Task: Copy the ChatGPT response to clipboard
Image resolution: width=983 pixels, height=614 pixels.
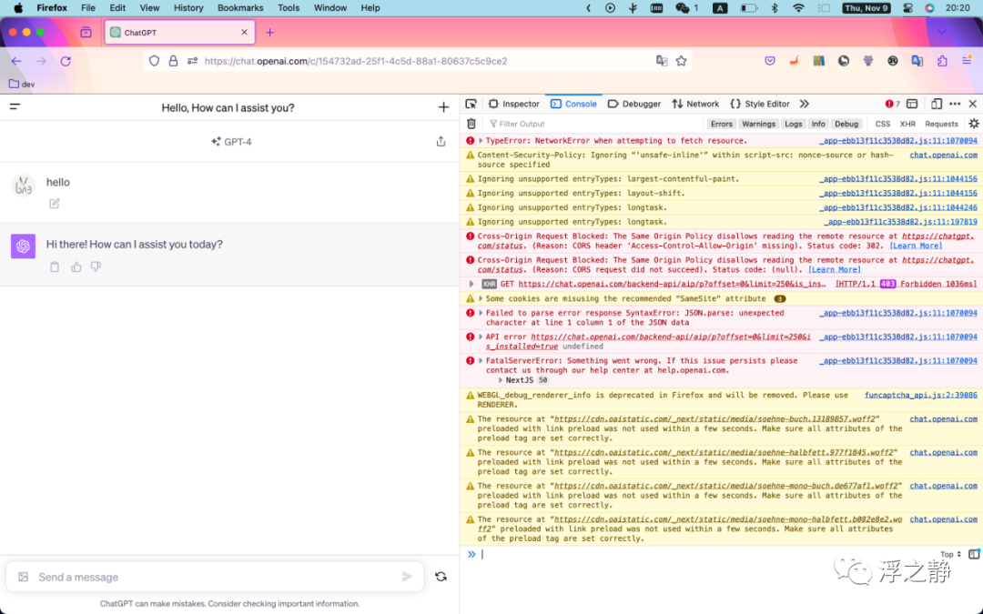Action: point(55,267)
